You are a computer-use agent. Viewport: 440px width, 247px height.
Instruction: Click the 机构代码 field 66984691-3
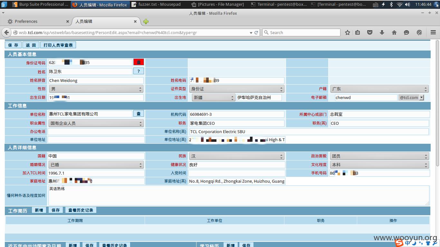(x=237, y=114)
